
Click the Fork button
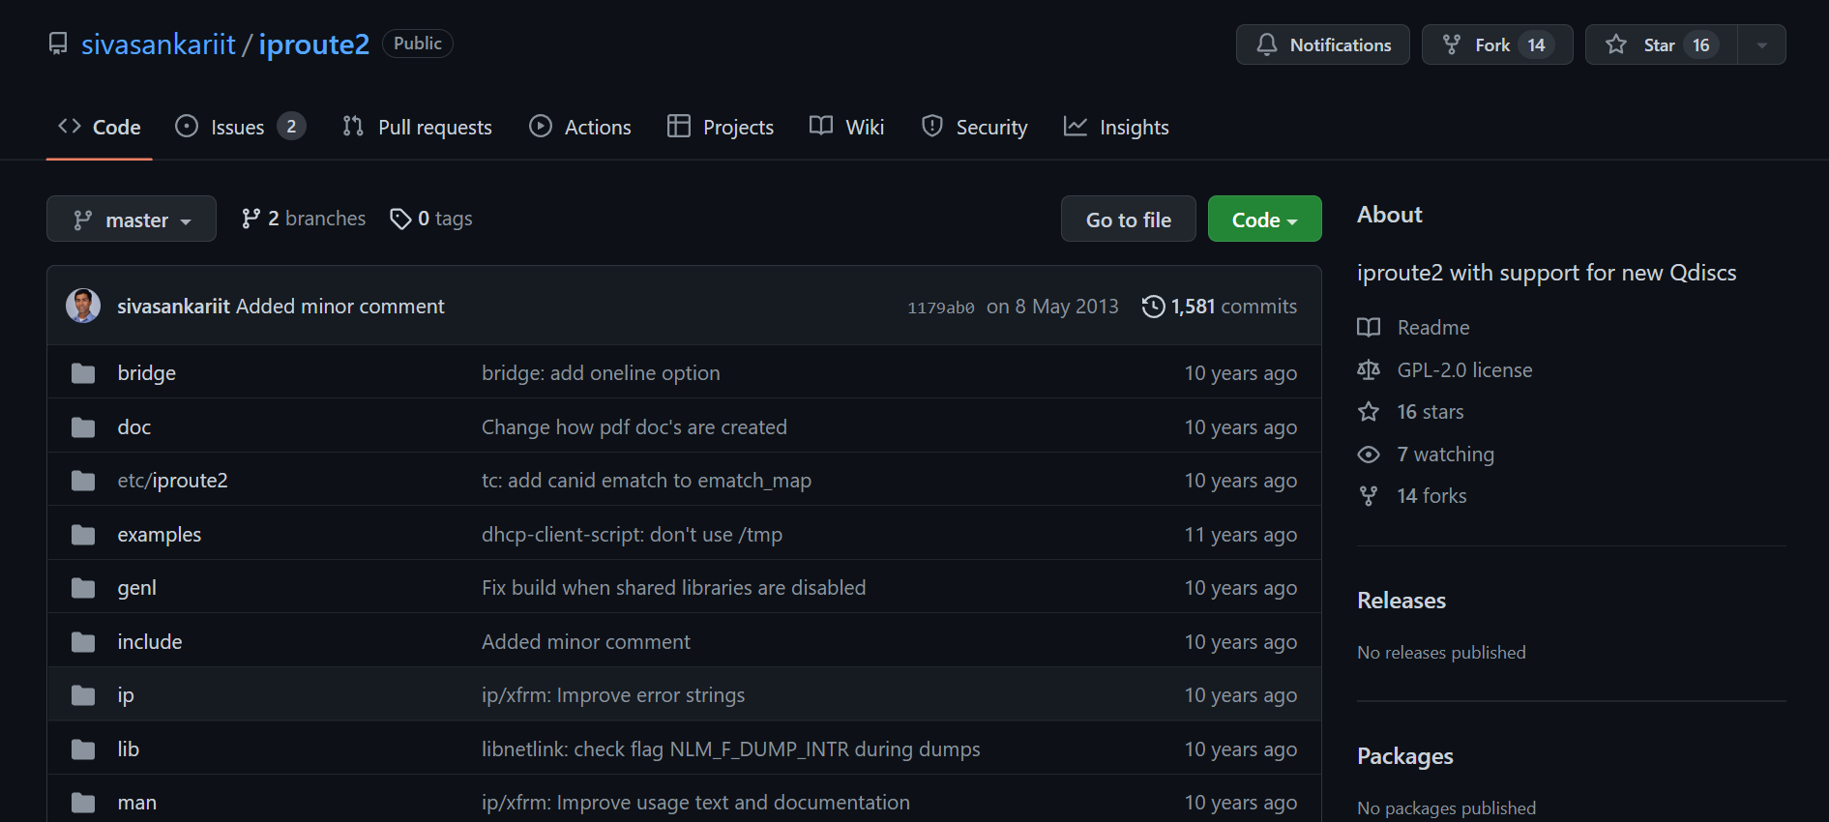1497,44
